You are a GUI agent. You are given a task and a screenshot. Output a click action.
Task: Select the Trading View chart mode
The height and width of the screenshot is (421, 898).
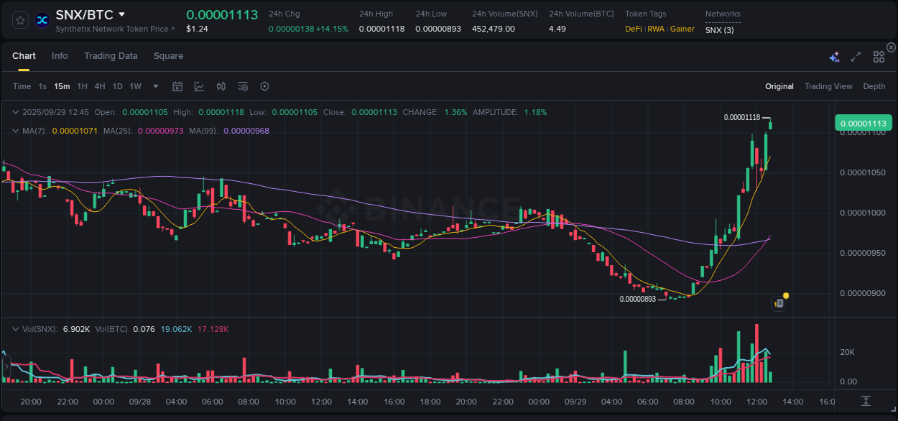pyautogui.click(x=828, y=86)
